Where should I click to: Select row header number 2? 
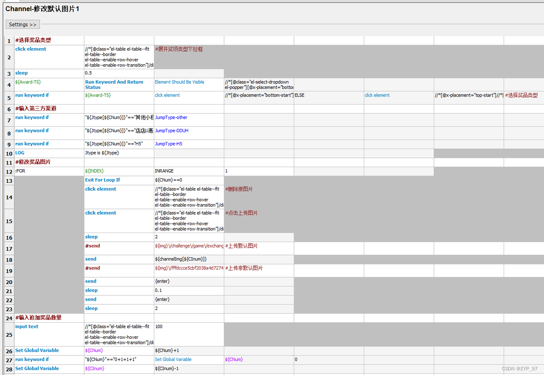click(9, 57)
